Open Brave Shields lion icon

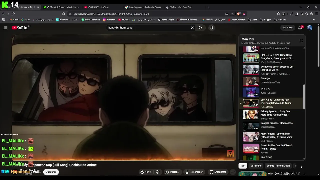[x=239, y=14]
